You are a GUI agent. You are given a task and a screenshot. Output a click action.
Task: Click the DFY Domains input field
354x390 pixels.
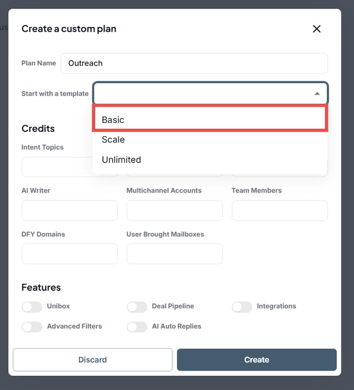69,253
